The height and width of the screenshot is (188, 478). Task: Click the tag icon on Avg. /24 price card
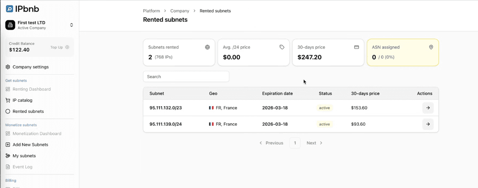[282, 47]
